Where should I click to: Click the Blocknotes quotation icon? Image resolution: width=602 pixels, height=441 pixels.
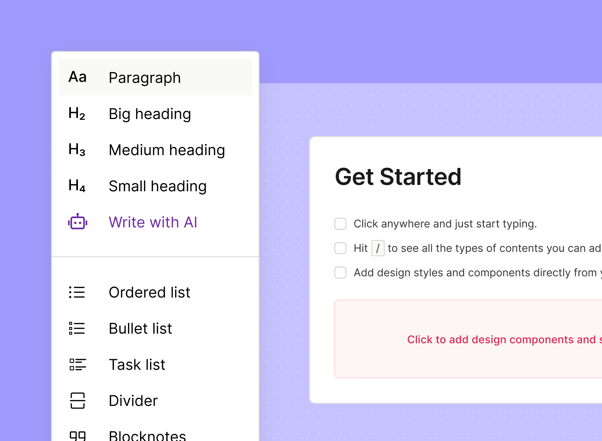(x=77, y=435)
